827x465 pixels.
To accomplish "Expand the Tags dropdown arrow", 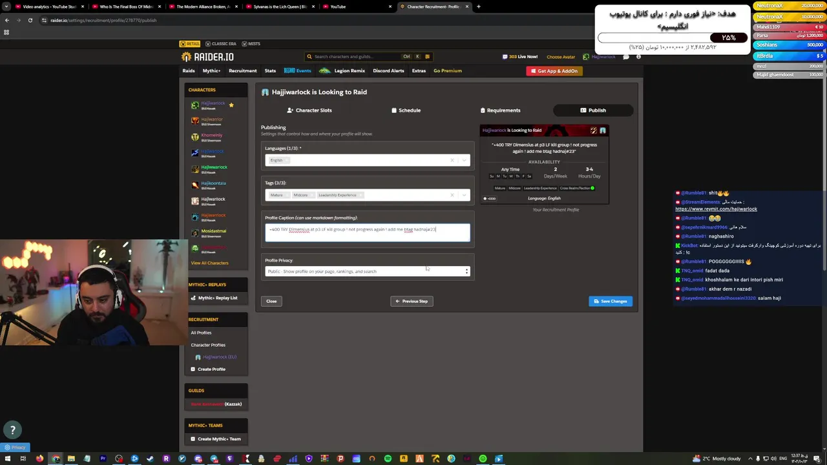I will tap(464, 195).
